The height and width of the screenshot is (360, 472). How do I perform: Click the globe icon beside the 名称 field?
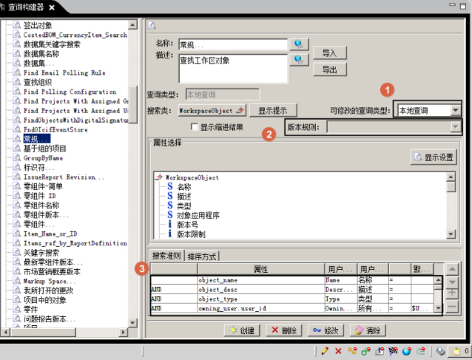pyautogui.click(x=299, y=44)
